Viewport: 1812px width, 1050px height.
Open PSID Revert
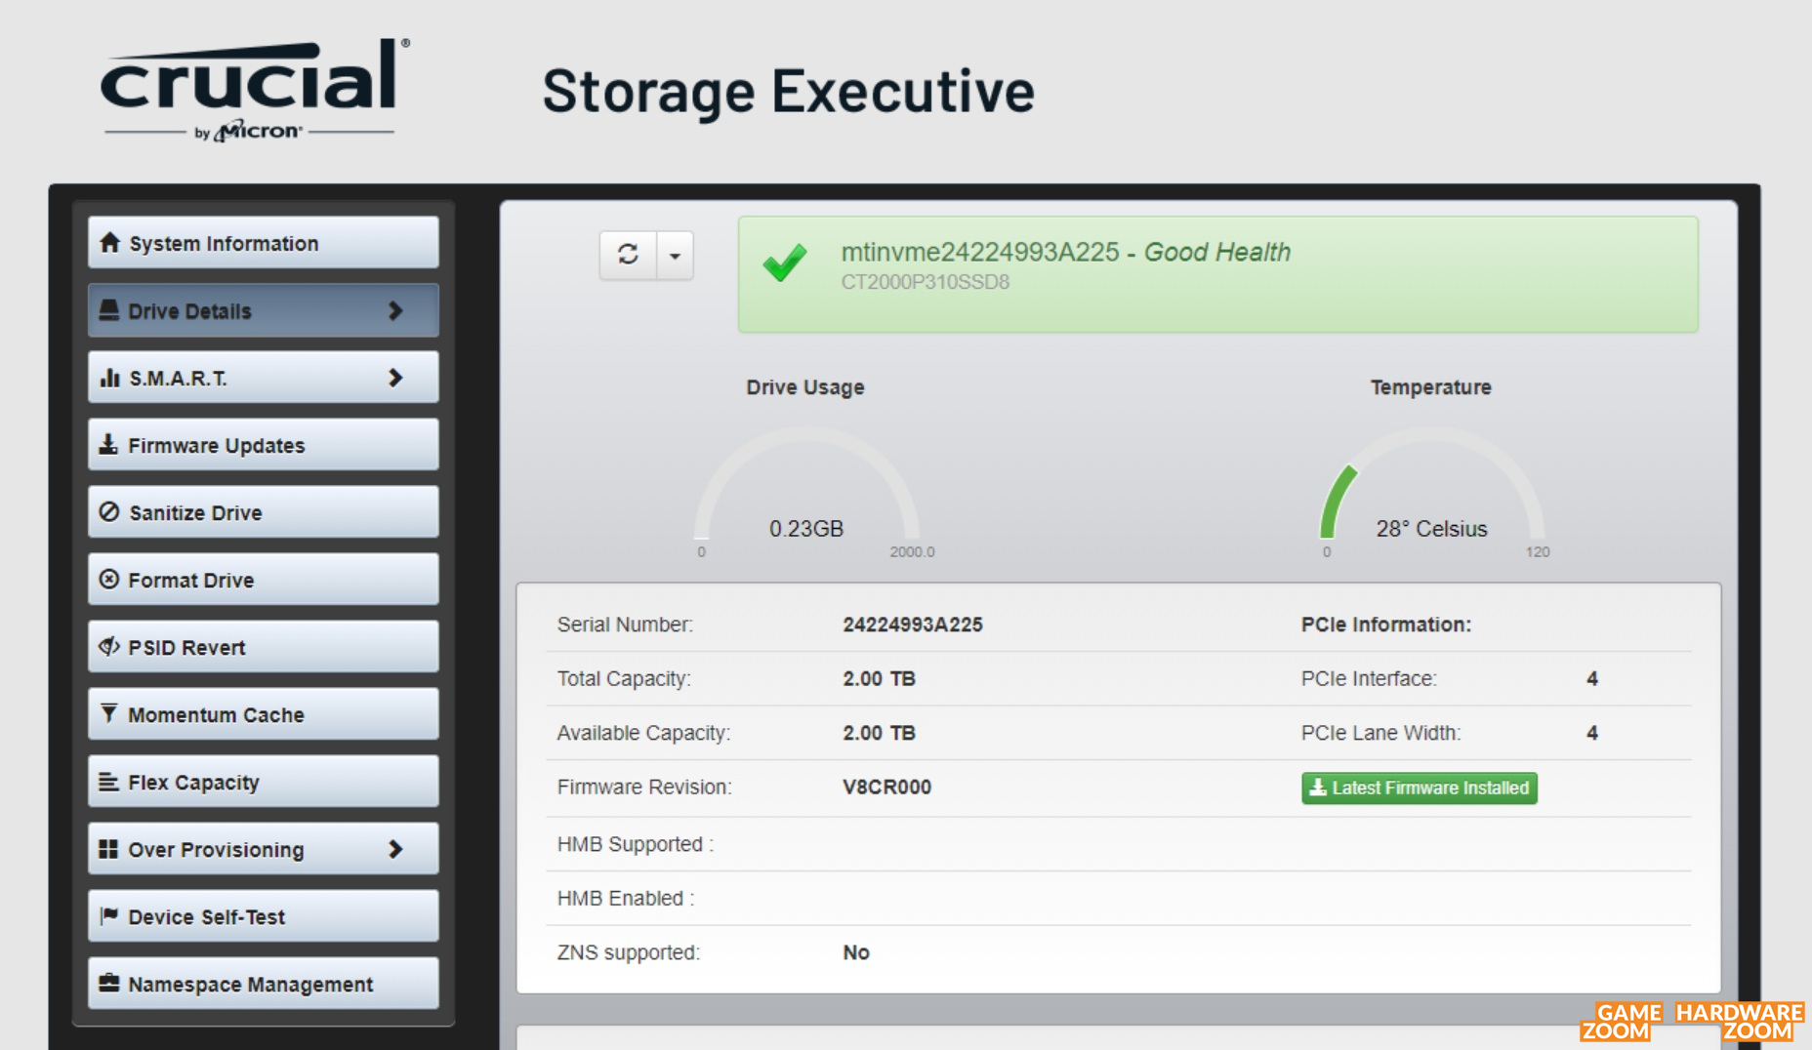click(264, 647)
